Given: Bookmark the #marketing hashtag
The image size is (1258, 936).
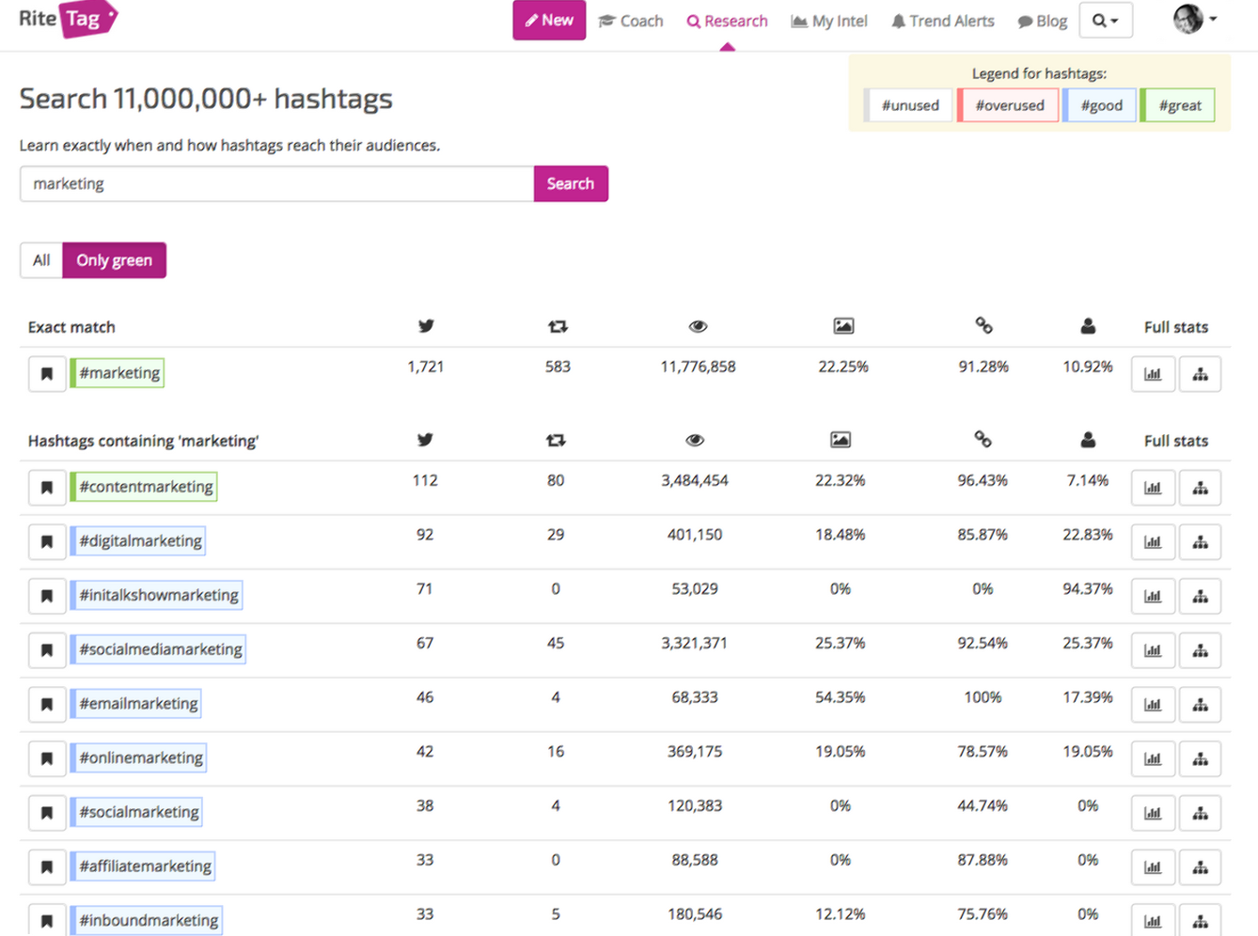Looking at the screenshot, I should [x=46, y=374].
